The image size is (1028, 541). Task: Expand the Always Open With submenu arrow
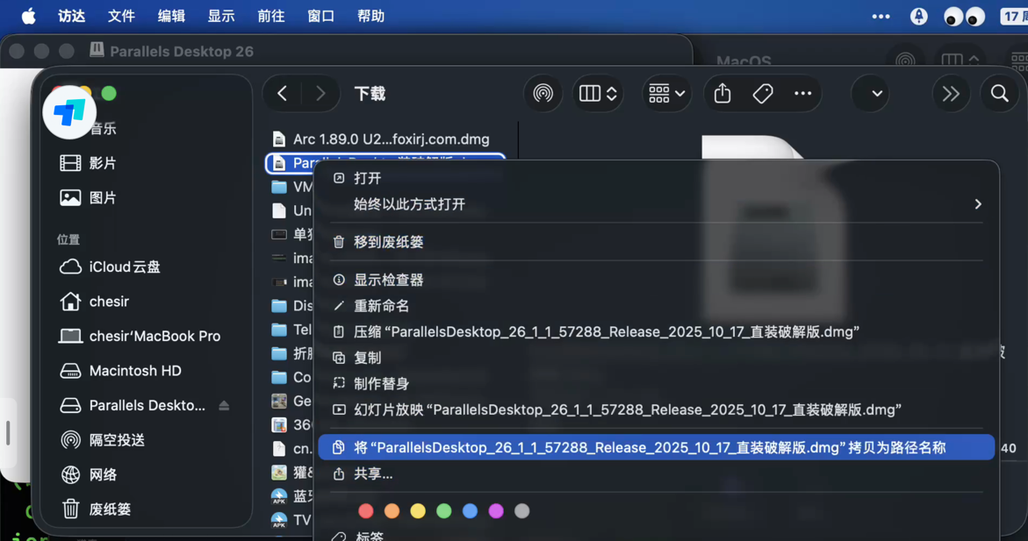click(977, 204)
